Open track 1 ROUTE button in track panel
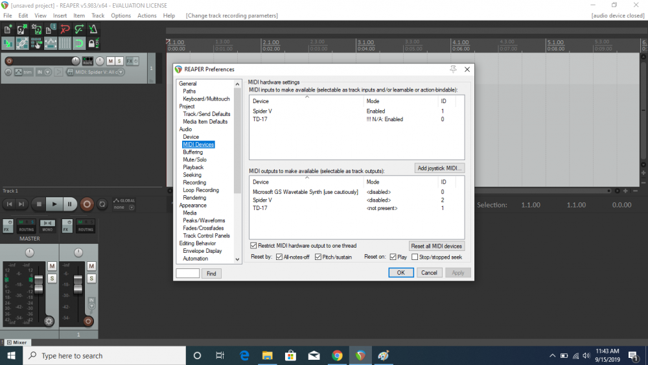This screenshot has width=648, height=365. (x=87, y=61)
